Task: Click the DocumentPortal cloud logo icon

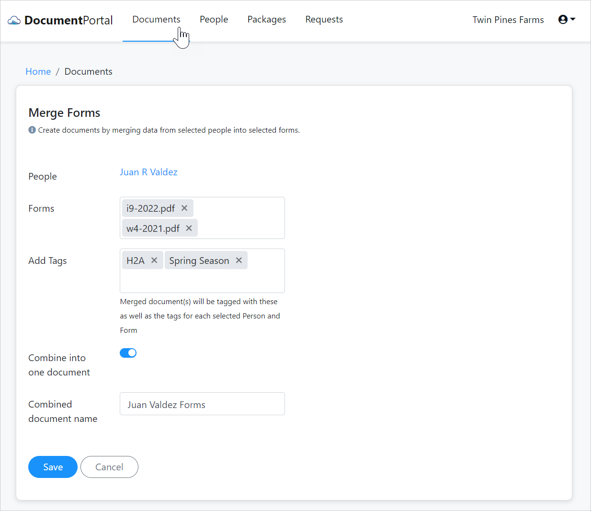Action: (x=14, y=20)
